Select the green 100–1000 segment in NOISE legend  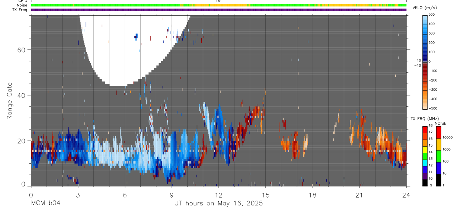coord(438,156)
